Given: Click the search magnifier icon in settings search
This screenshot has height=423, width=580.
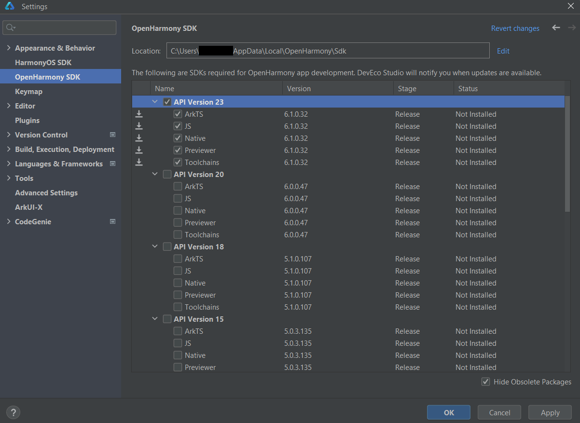Looking at the screenshot, I should tap(11, 27).
